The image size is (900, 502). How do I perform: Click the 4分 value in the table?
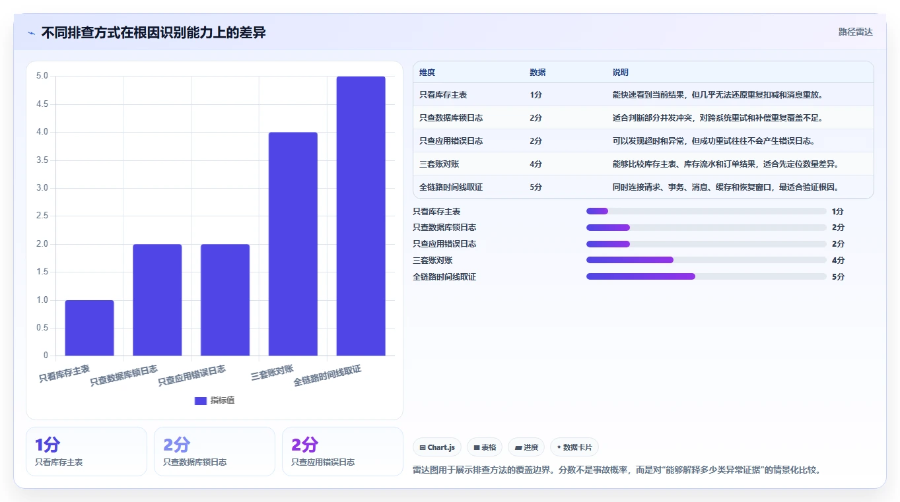(x=536, y=164)
